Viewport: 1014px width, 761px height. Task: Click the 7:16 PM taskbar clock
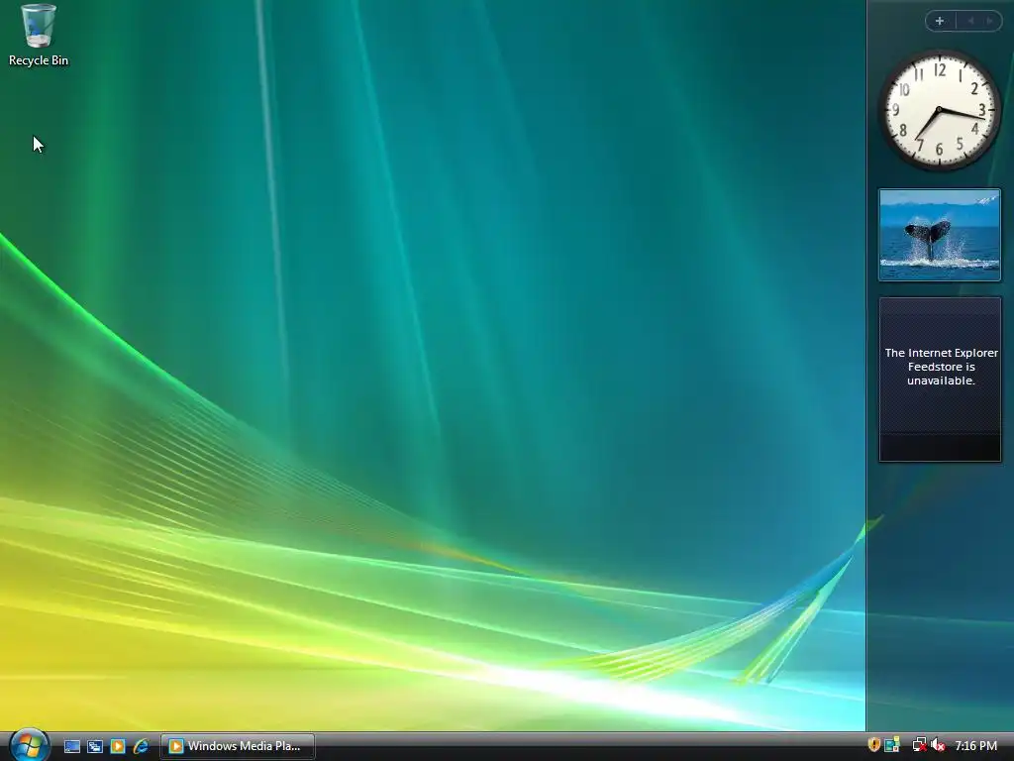click(975, 745)
